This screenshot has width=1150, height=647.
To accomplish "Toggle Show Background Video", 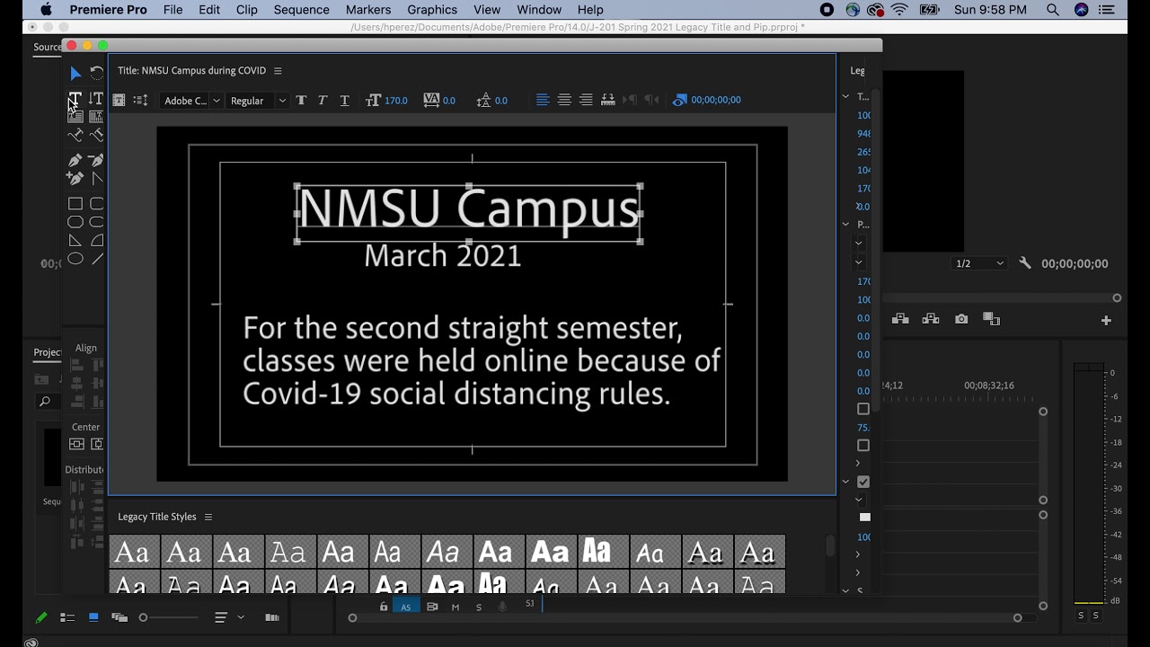I will click(x=679, y=100).
